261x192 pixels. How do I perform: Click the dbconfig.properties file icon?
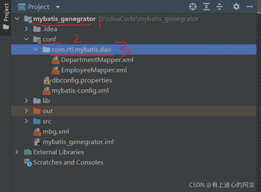click(46, 80)
